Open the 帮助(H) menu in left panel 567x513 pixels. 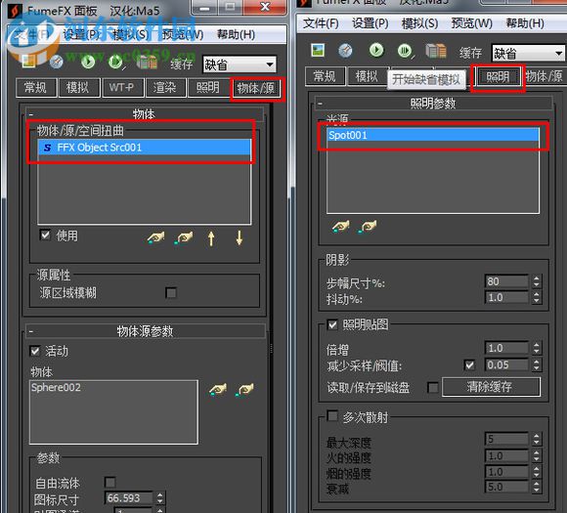(237, 35)
